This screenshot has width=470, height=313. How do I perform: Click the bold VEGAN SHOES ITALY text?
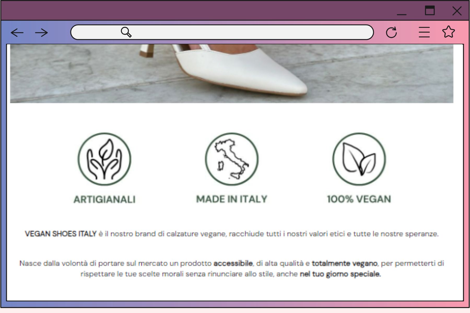point(61,234)
